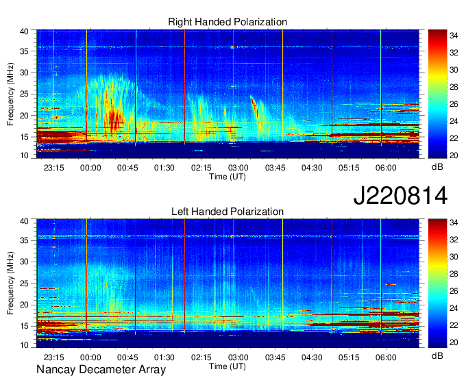466x378 pixels.
Task: Click "00:45" time tick under Right Handed plot
Action: tap(127, 168)
